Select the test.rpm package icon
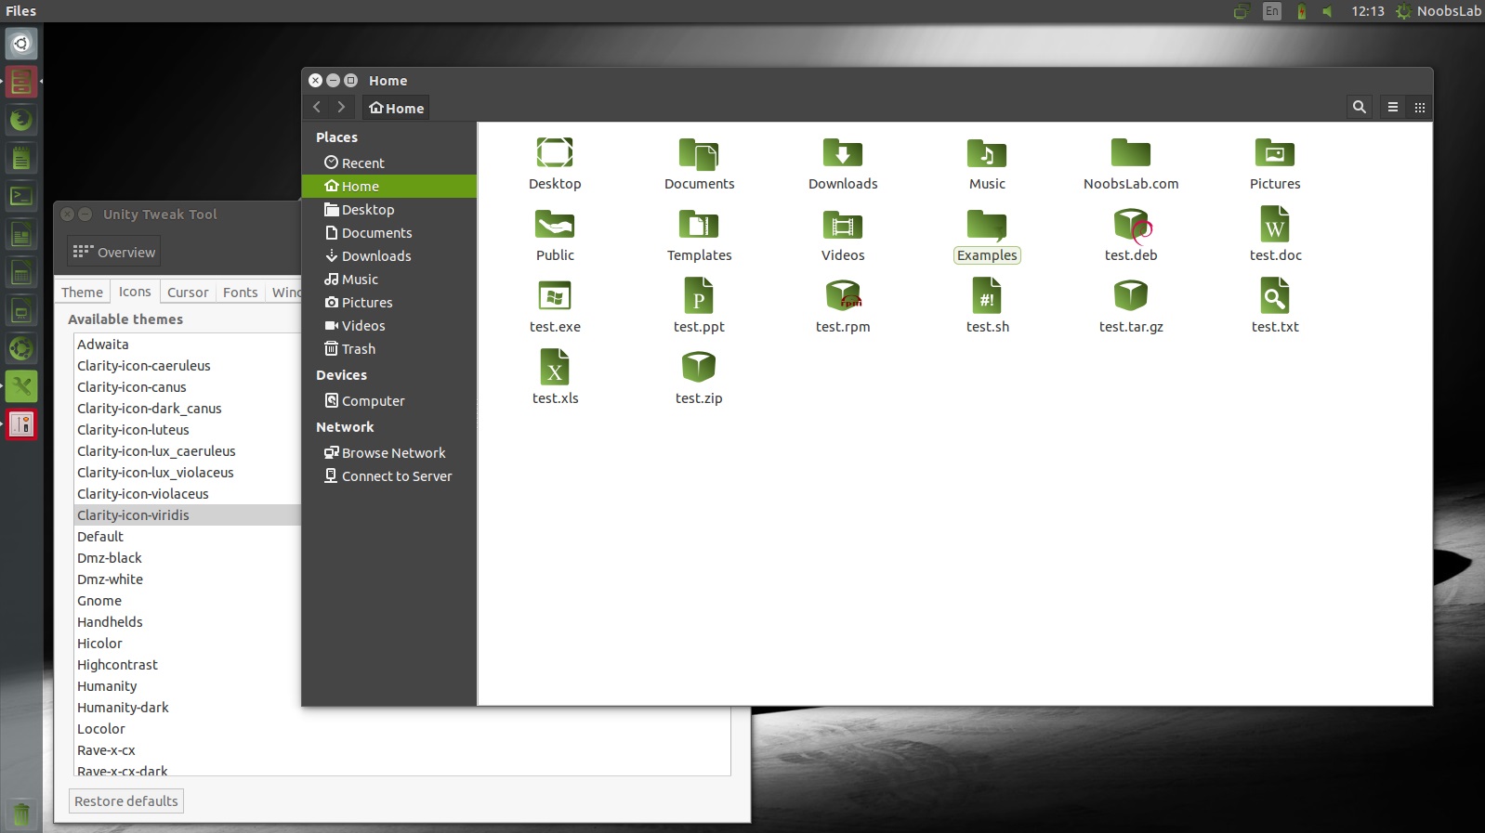This screenshot has height=833, width=1485. coord(843,295)
